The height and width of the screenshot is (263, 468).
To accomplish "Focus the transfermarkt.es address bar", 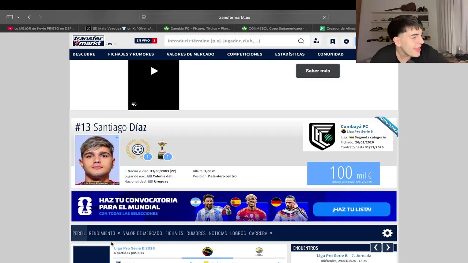I will [x=234, y=17].
